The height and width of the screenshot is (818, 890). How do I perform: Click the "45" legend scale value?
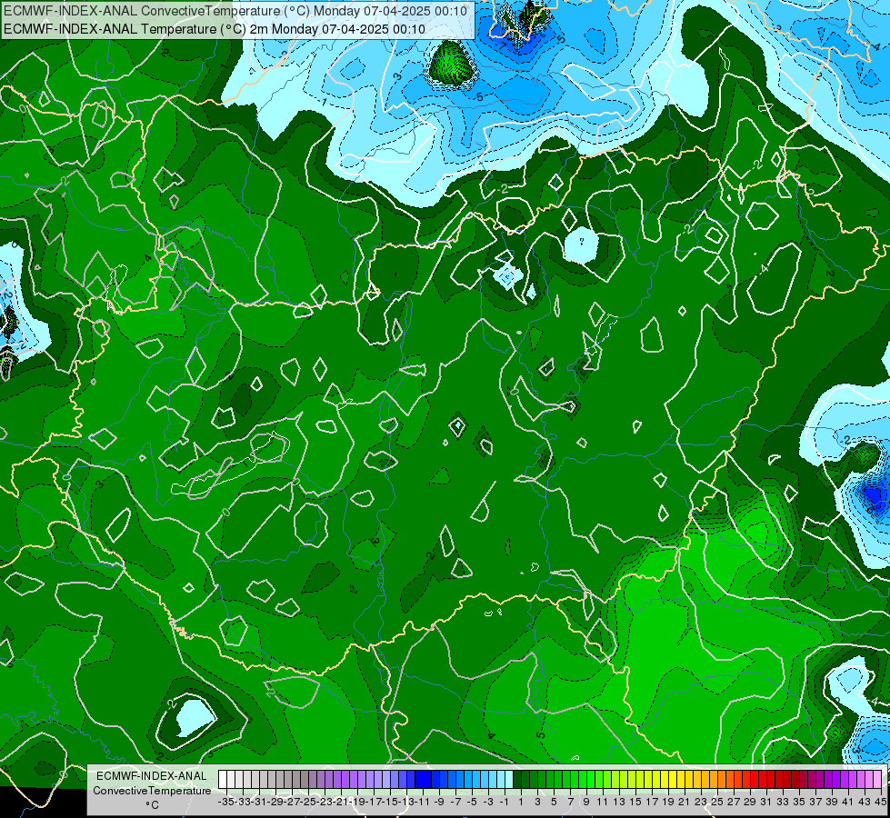880,802
